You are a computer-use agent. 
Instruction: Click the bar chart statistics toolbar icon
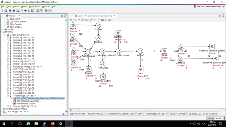pos(33,11)
